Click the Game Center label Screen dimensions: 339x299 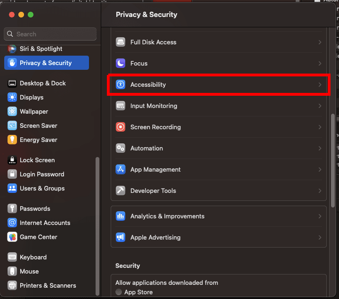click(x=39, y=237)
